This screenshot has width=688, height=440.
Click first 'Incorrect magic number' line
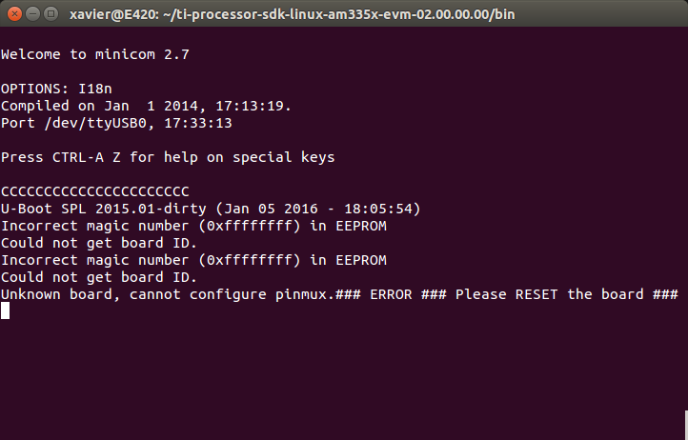[194, 226]
